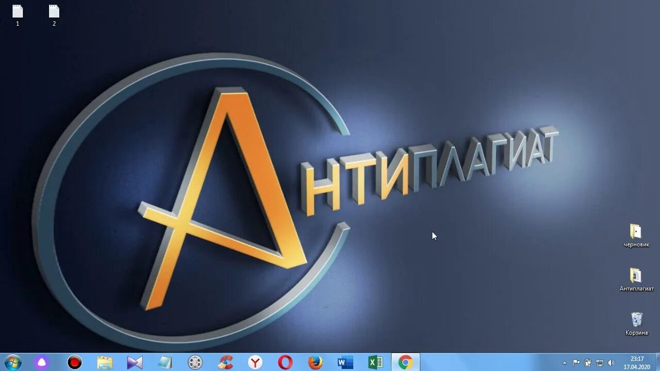
Task: Open the film reel media application
Action: [x=195, y=362]
